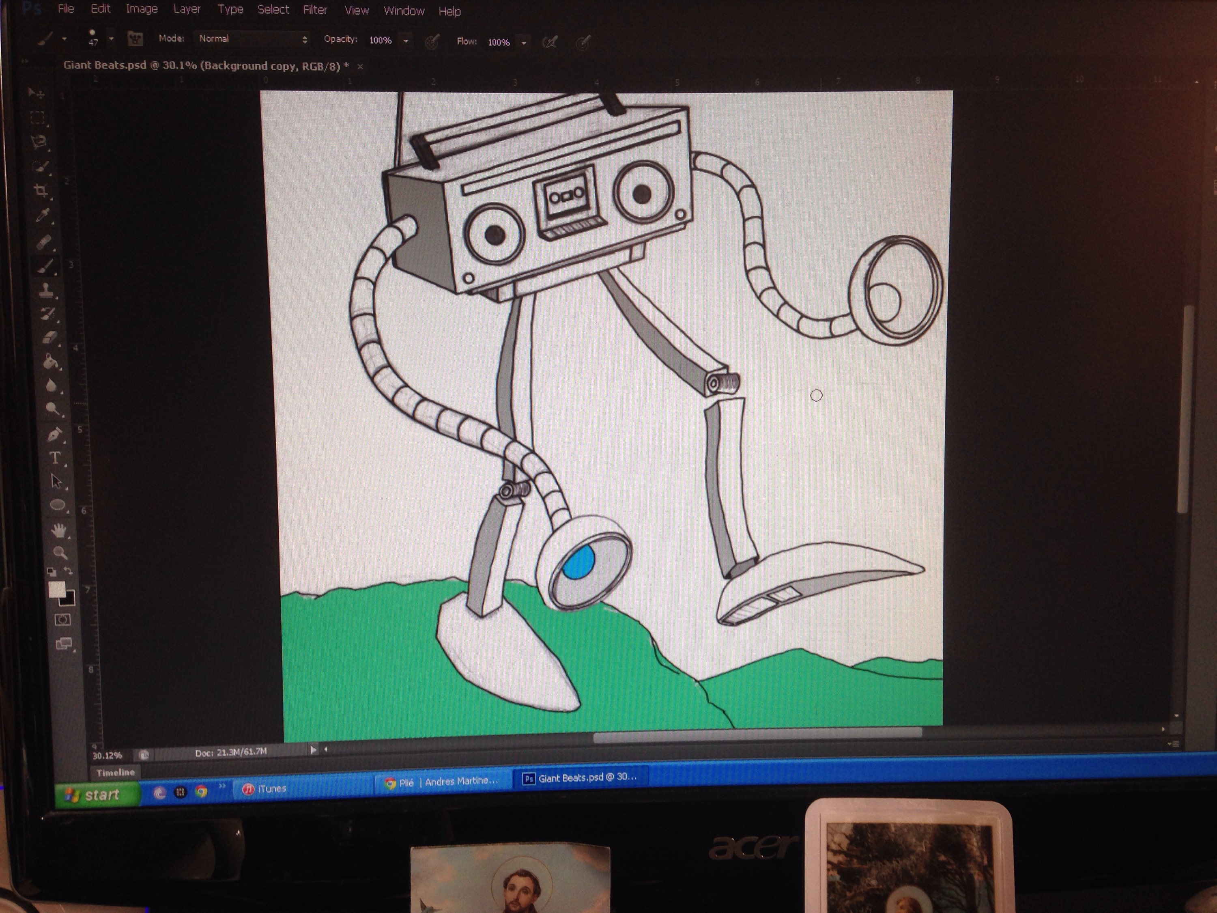Viewport: 1217px width, 913px height.
Task: Toggle Quick Mask mode
Action: click(x=62, y=620)
